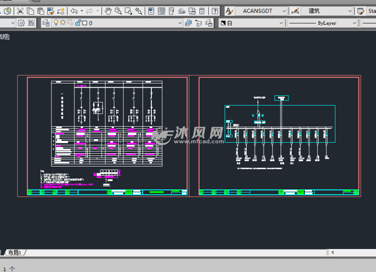Open the redo history dropdown arrow
The image size is (376, 272).
point(98,11)
